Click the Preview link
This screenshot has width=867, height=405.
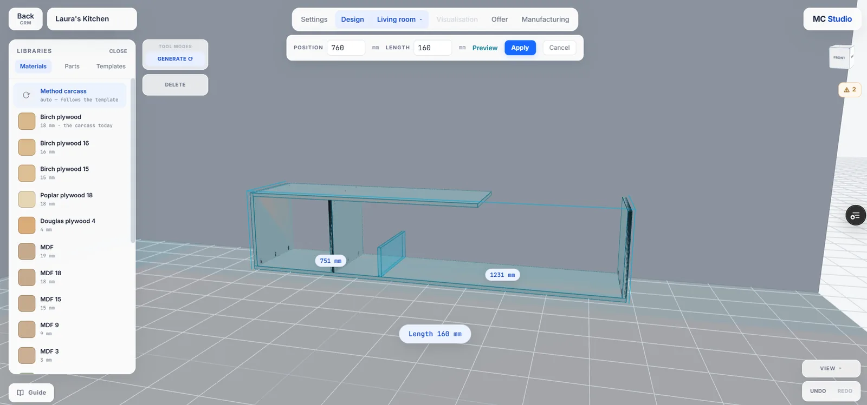tap(485, 48)
